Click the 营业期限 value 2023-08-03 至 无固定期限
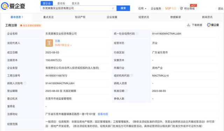The image size is (224, 131). point(61,91)
